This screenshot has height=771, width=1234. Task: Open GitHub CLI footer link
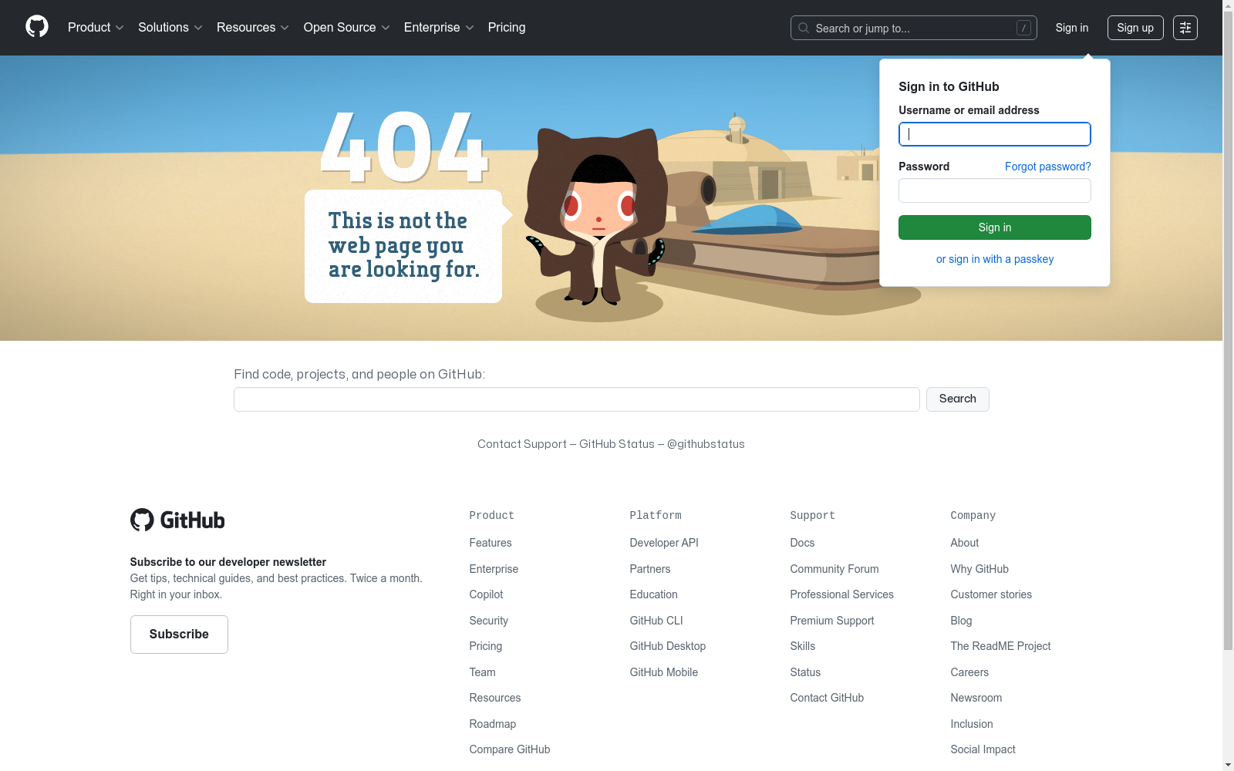point(656,621)
